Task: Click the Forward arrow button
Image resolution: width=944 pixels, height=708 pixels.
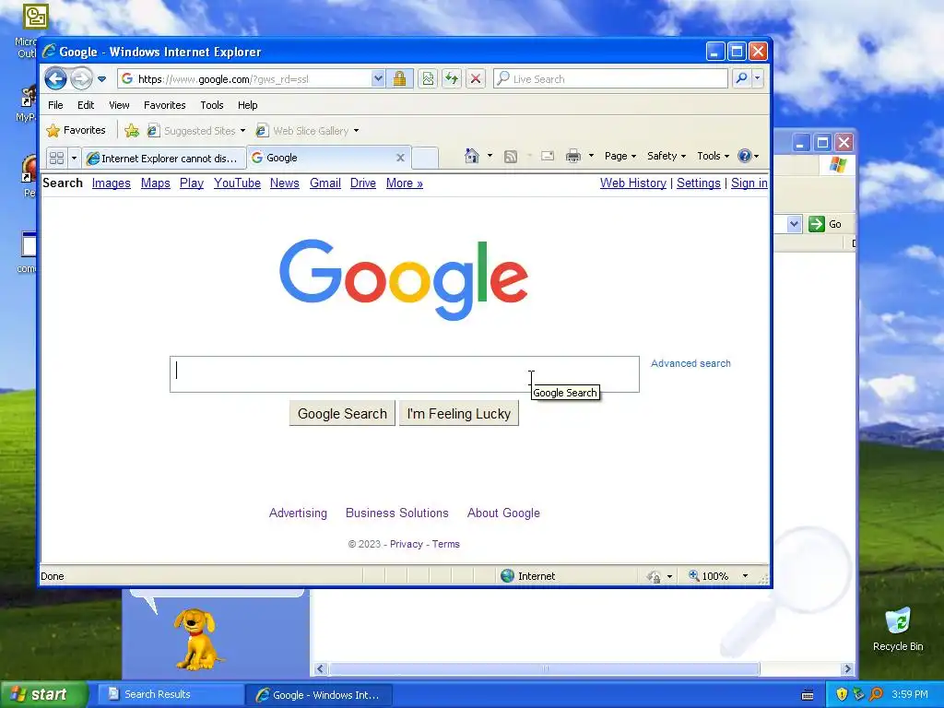Action: tap(81, 79)
